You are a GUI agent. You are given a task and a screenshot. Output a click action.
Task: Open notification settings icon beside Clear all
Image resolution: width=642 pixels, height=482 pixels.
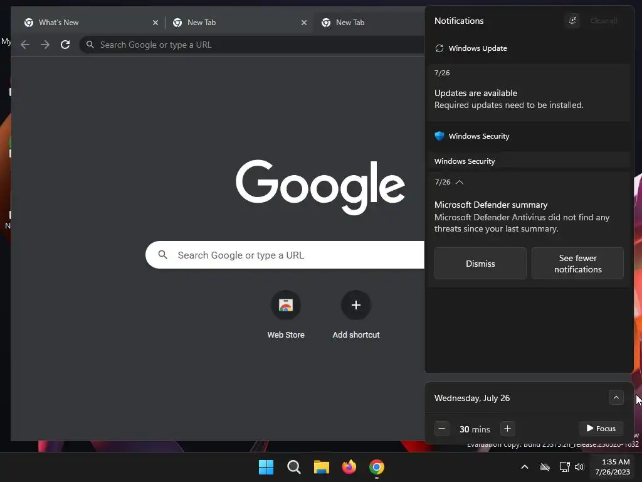[x=572, y=21]
